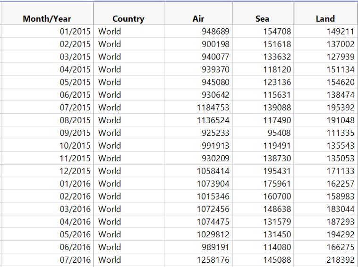
Task: Click Land value 149211
Action: click(x=340, y=32)
